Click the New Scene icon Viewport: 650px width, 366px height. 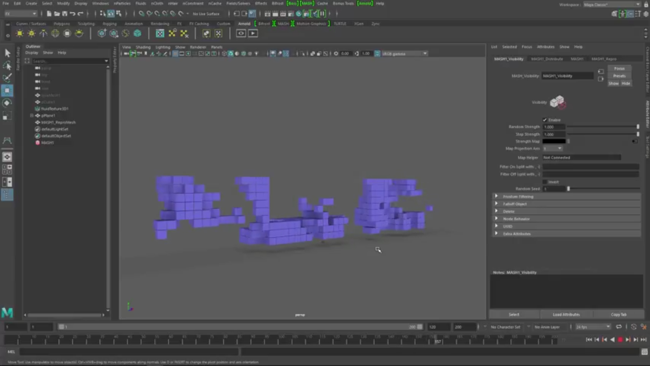click(49, 14)
